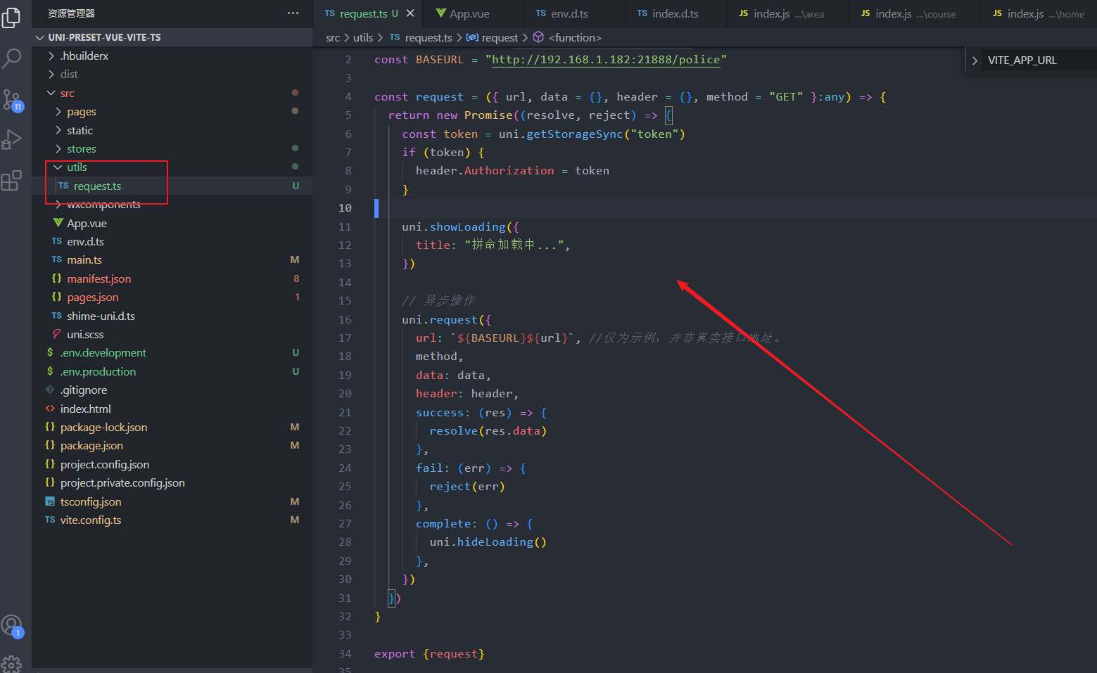The height and width of the screenshot is (673, 1097).
Task: Open the Accounts icon
Action: click(12, 625)
